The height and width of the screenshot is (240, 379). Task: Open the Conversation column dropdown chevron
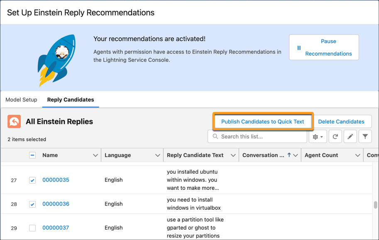pyautogui.click(x=296, y=155)
